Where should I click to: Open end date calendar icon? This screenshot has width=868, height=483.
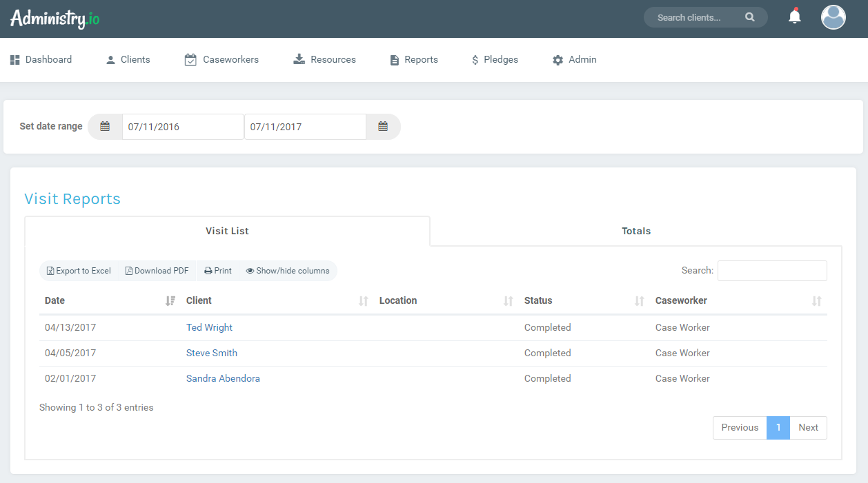click(x=383, y=127)
